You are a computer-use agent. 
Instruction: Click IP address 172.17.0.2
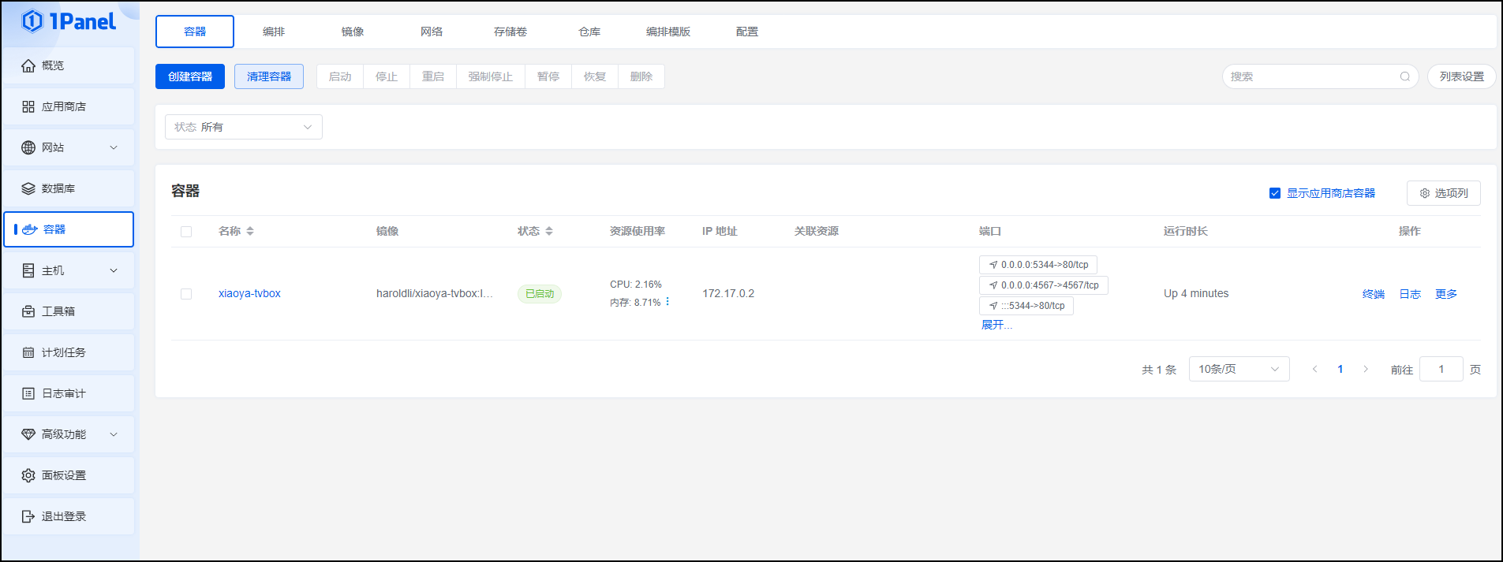(728, 293)
